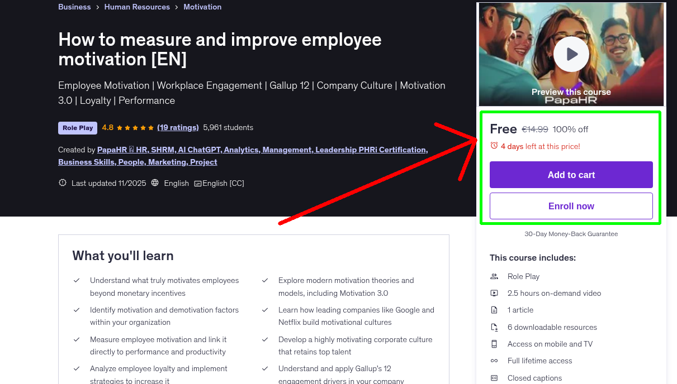The width and height of the screenshot is (677, 384).
Task: Click the on-demand video icon
Action: pos(494,293)
